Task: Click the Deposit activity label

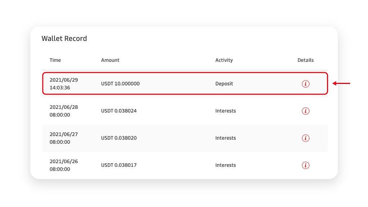Action: [x=224, y=84]
